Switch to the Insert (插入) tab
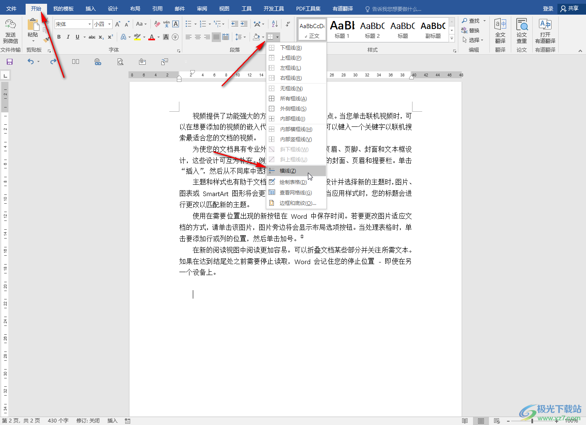 [91, 8]
